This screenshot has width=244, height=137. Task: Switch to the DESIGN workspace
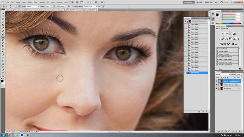point(199,2)
